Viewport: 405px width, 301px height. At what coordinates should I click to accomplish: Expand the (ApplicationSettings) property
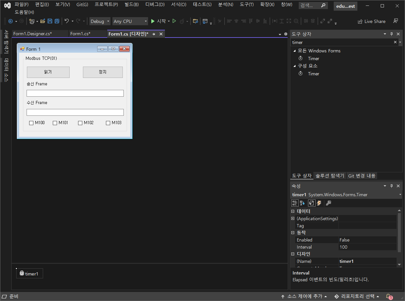(x=293, y=219)
